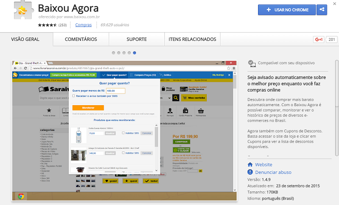The image size is (339, 205).
Task: Select the first screenshot carousel dot
Action: click(x=114, y=53)
